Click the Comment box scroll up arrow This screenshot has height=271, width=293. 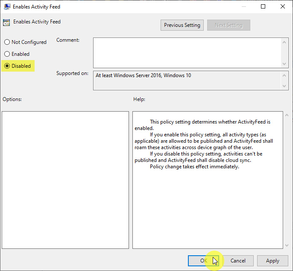[x=285, y=42]
